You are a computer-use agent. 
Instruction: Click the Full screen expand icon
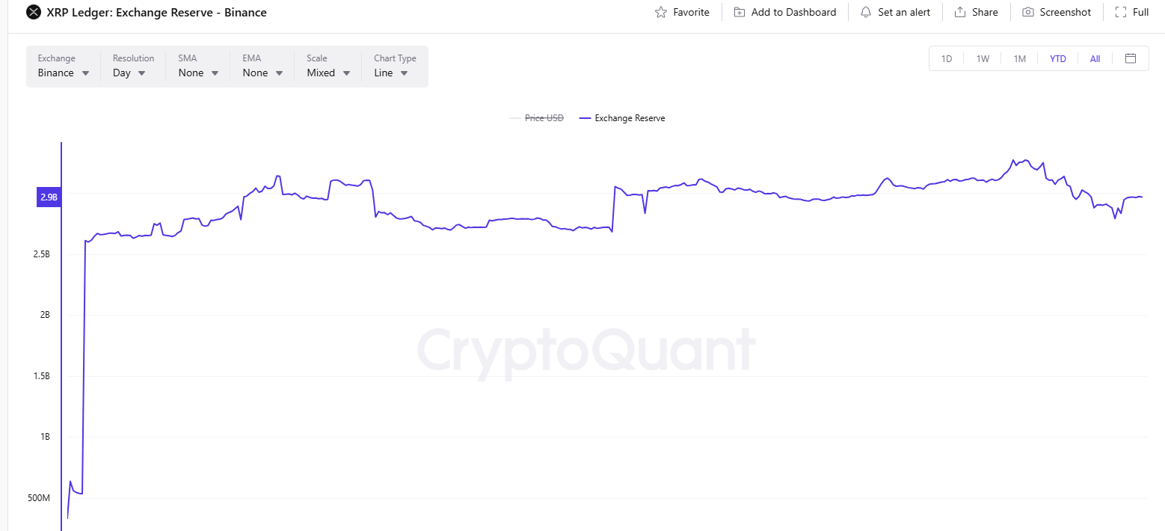(x=1120, y=12)
